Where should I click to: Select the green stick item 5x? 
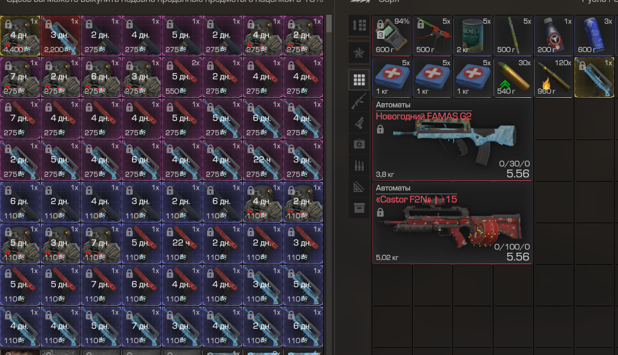pos(513,36)
